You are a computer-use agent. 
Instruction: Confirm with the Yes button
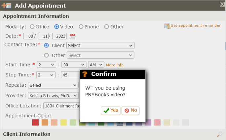[x=111, y=111]
